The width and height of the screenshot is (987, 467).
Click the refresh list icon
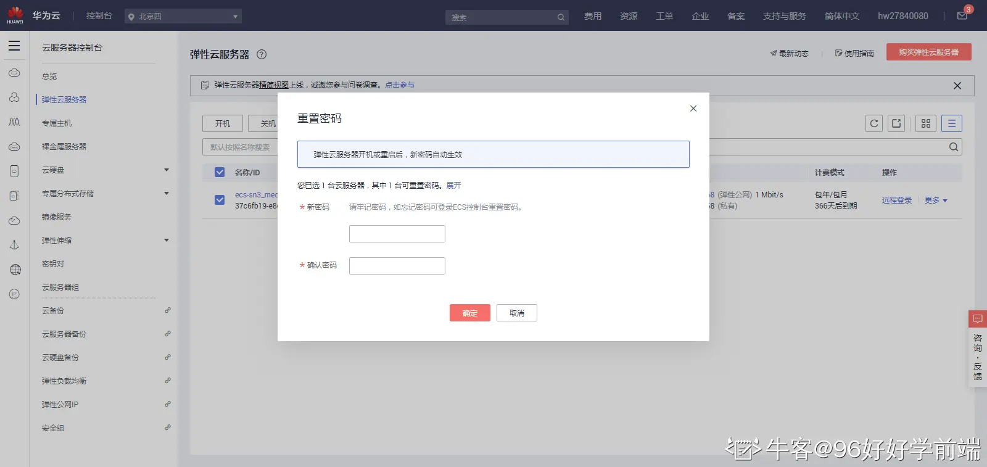coord(874,123)
